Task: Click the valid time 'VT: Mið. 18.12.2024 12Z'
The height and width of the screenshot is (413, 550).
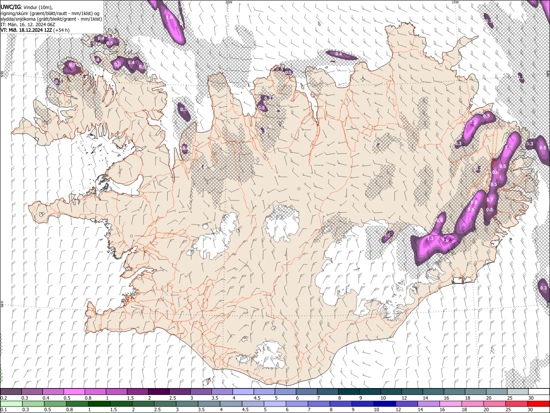Action: click(27, 30)
